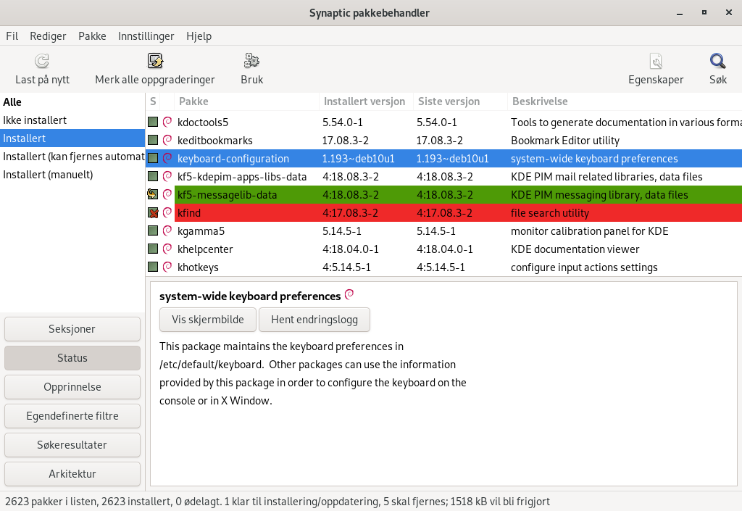The image size is (742, 511).
Task: Sort packages by Siste versjon column
Action: pos(447,101)
